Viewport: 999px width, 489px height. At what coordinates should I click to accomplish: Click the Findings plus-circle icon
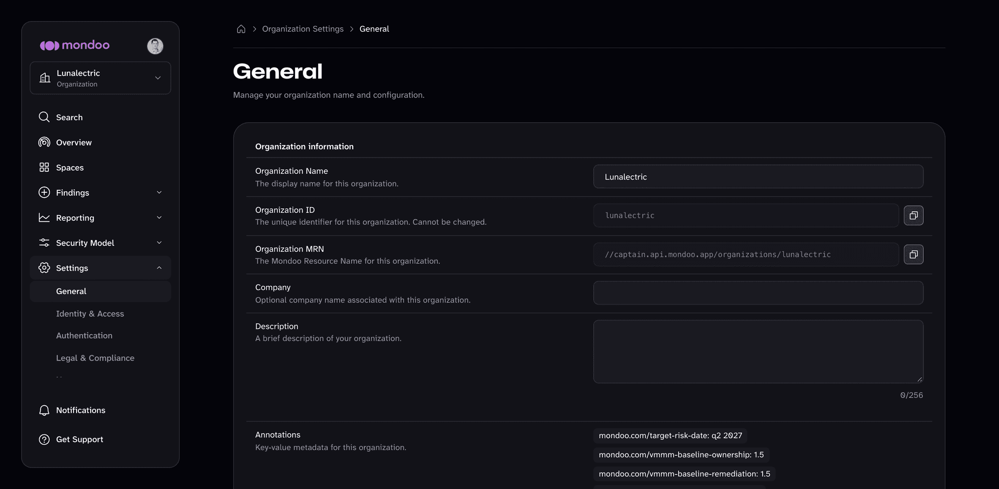pos(44,192)
